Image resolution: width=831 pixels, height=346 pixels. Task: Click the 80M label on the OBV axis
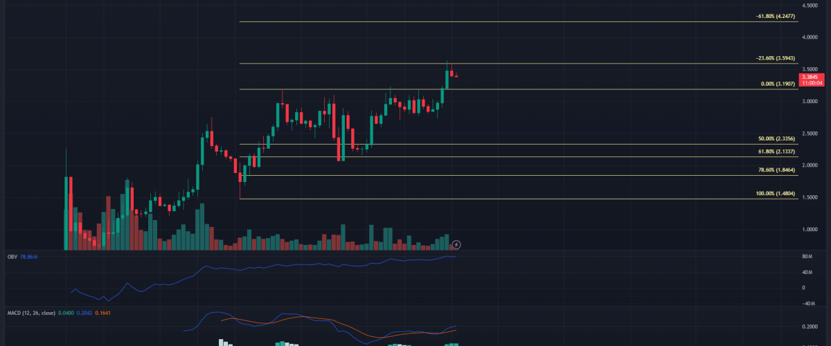point(807,257)
